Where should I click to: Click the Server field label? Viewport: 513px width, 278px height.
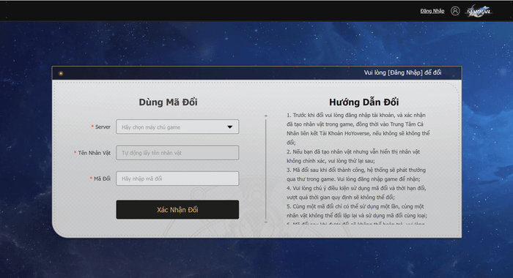[103, 127]
